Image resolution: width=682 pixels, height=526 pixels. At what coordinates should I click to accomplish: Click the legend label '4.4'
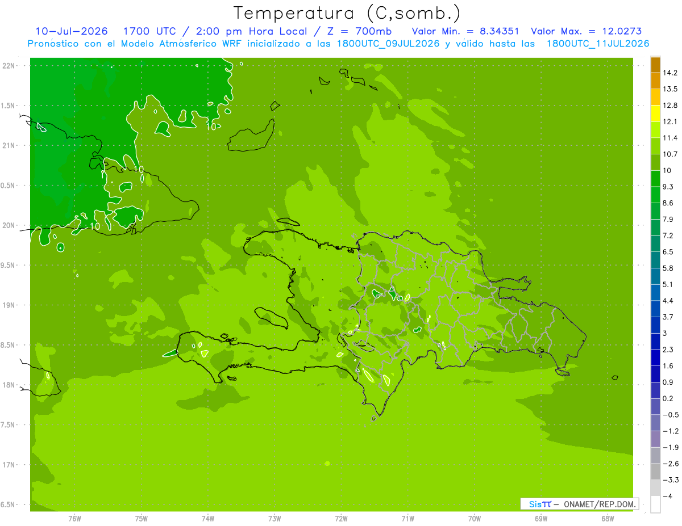(x=668, y=301)
